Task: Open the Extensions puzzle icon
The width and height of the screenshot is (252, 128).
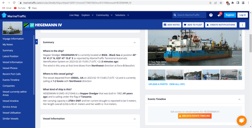Action: coord(233,3)
